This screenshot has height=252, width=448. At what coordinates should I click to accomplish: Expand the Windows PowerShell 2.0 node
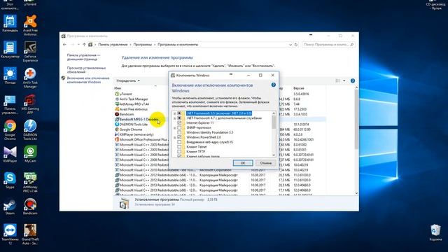coord(175,137)
